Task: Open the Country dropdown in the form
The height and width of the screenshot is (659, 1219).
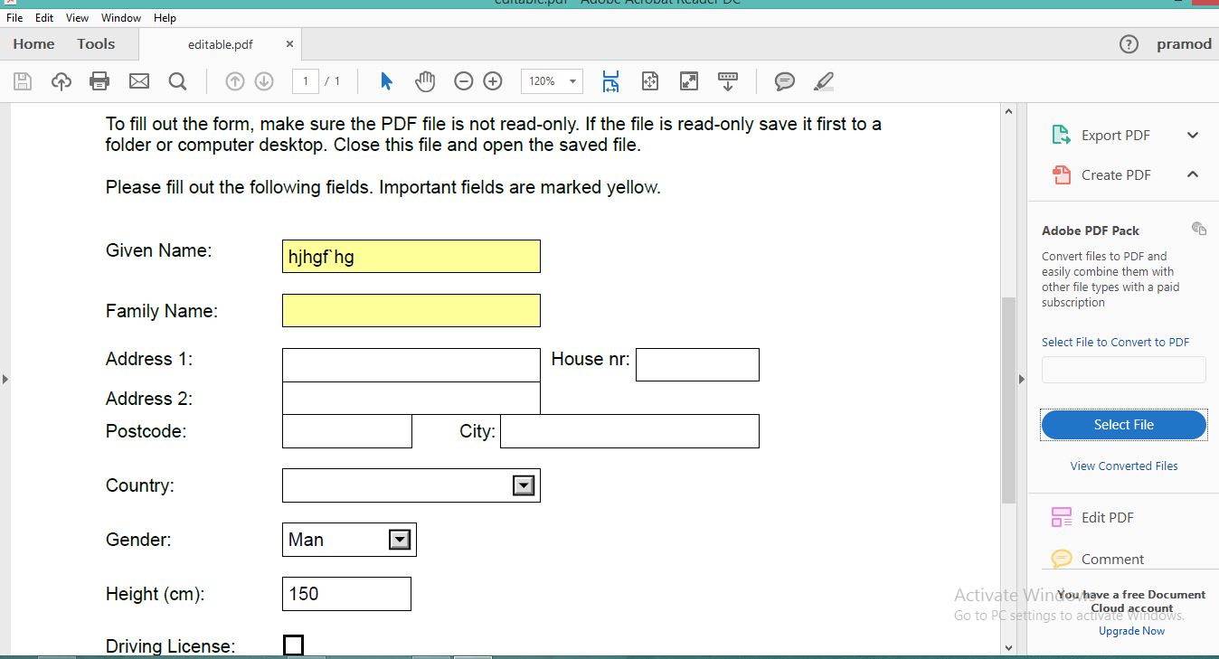Action: (x=523, y=485)
